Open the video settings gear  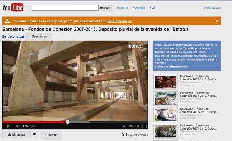pos(138,126)
